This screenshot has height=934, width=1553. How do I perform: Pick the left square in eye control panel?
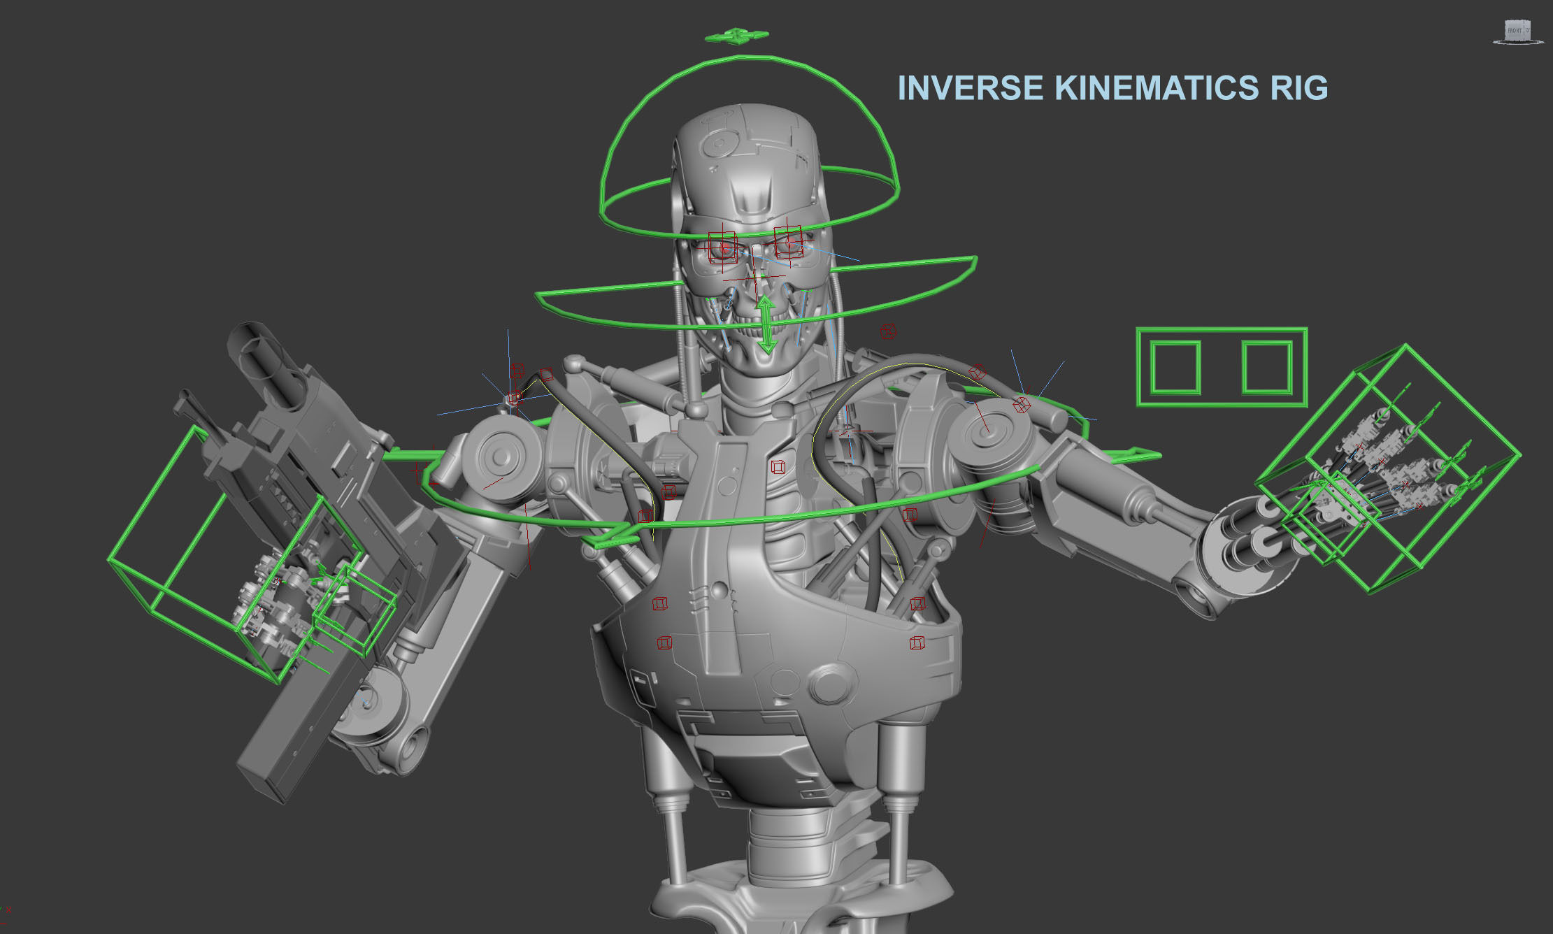1175,368
